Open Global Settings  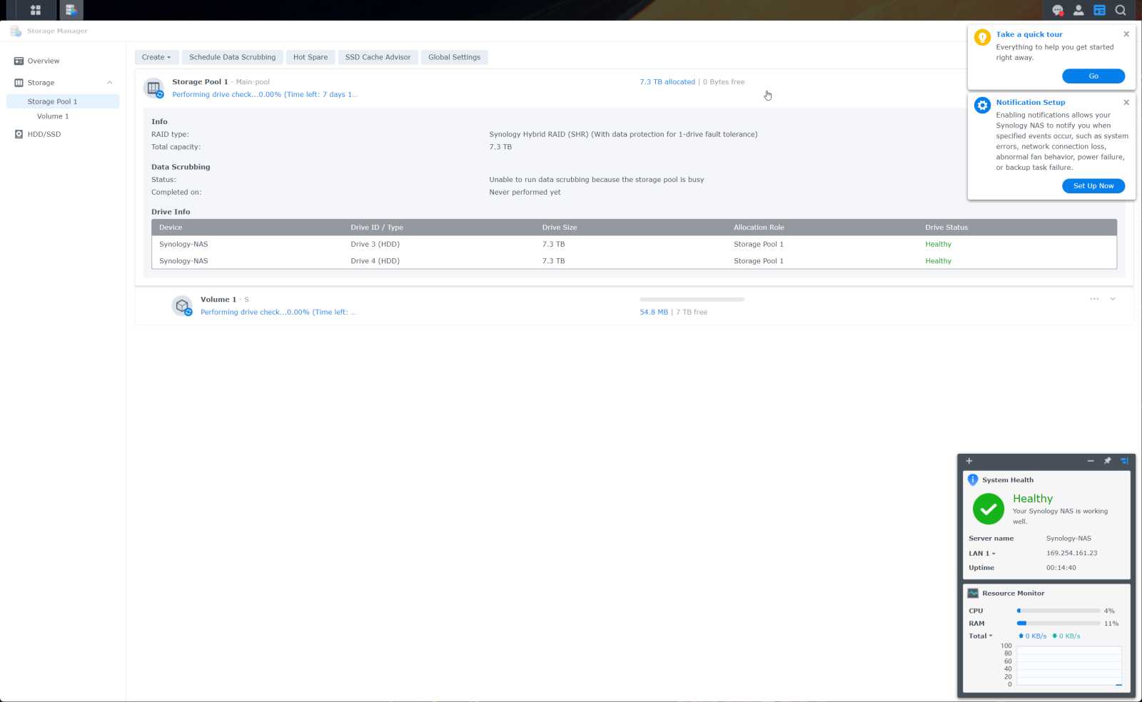(x=454, y=57)
